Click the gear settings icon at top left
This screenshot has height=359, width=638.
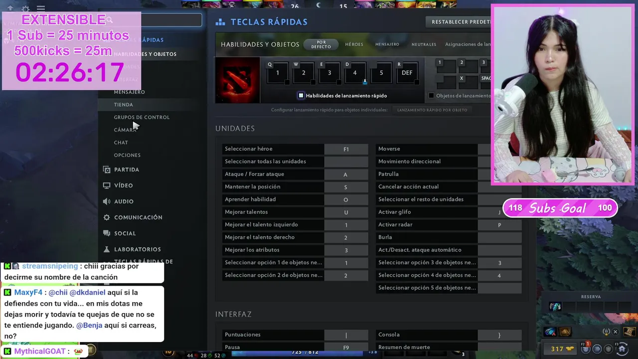[25, 8]
